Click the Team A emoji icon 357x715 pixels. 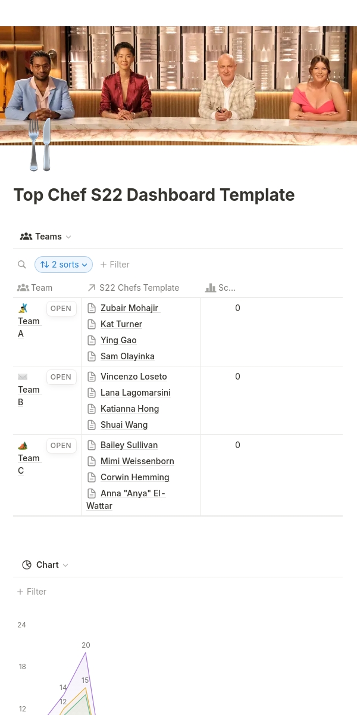(23, 308)
